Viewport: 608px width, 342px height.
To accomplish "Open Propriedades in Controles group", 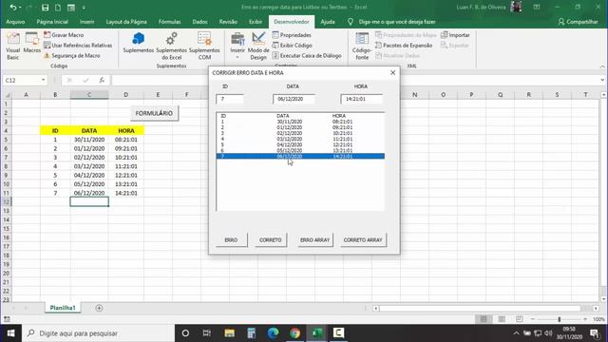I will pos(292,35).
